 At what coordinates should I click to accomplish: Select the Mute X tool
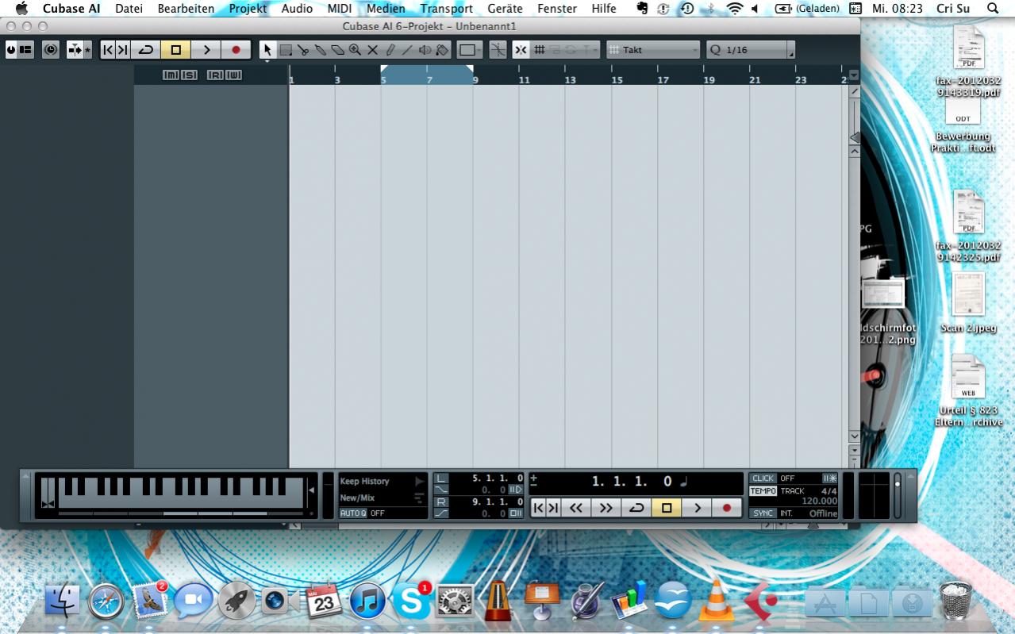[372, 50]
